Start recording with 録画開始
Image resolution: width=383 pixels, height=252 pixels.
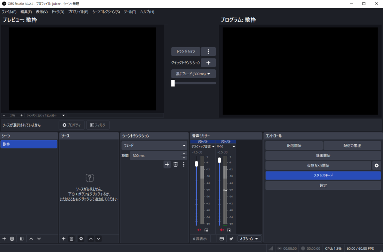323,155
